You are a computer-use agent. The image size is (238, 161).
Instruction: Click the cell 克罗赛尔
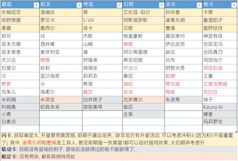click(x=143, y=100)
